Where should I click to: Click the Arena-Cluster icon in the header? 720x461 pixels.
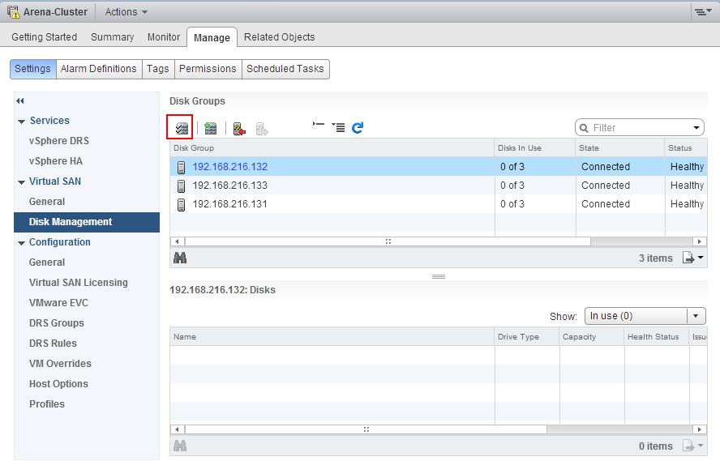click(13, 12)
